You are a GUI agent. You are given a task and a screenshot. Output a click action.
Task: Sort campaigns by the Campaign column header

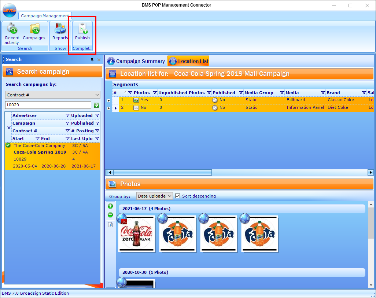[24, 123]
